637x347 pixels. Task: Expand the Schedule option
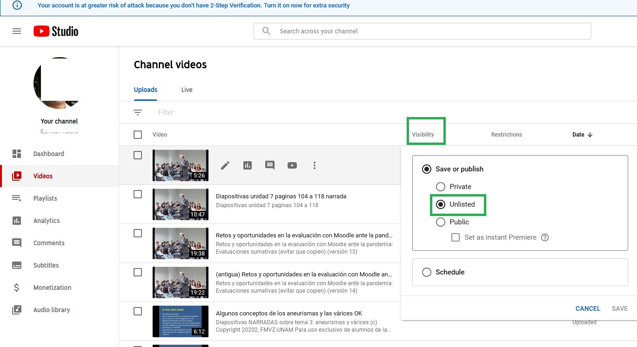[x=427, y=272]
